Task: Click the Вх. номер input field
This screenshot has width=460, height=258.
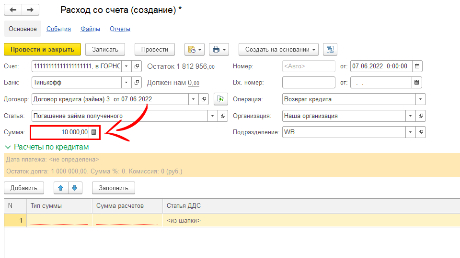Action: [308, 83]
